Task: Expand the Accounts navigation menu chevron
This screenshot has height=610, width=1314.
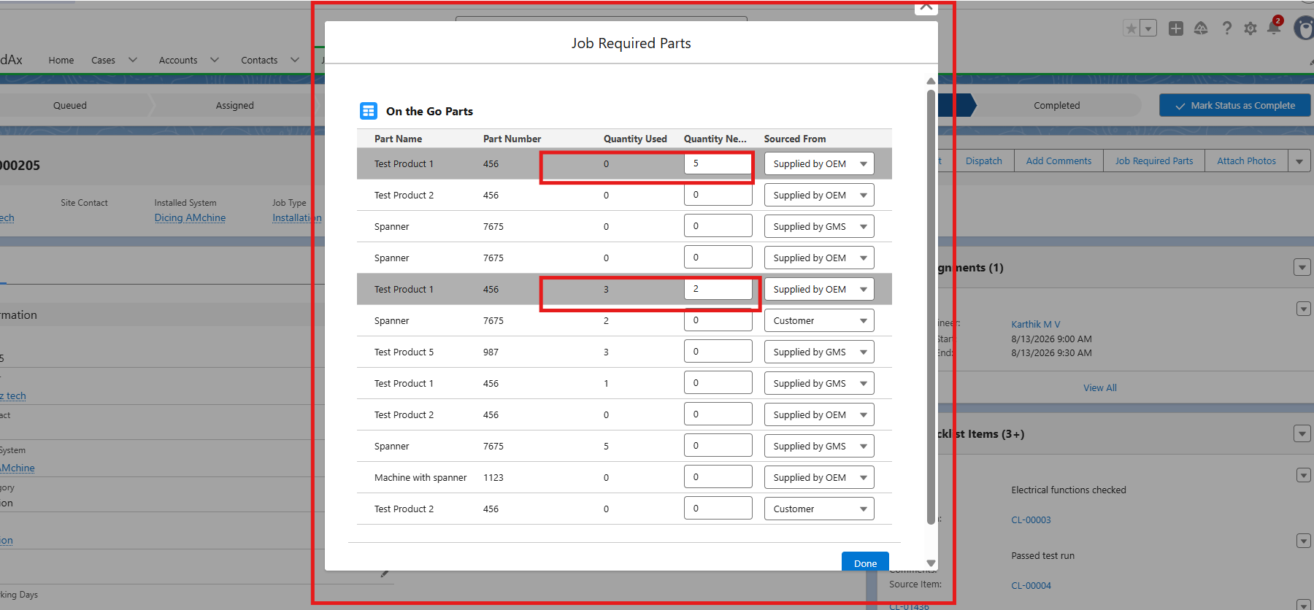Action: 215,60
